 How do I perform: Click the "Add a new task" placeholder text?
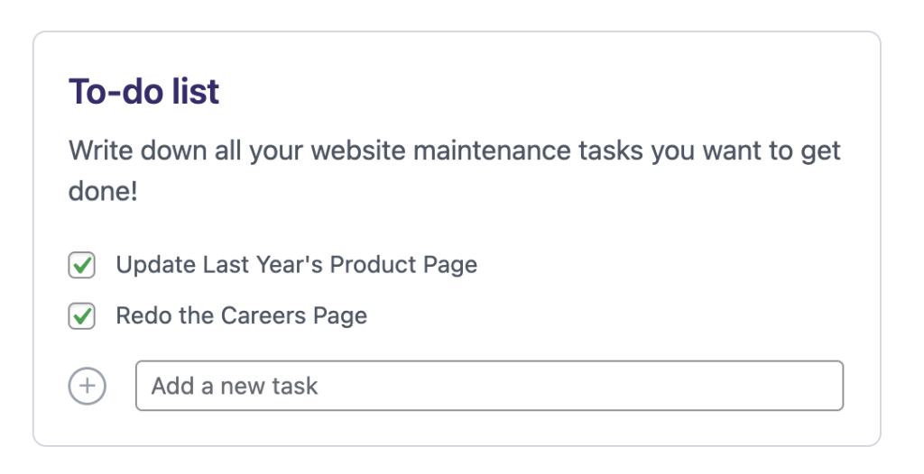[x=235, y=387]
